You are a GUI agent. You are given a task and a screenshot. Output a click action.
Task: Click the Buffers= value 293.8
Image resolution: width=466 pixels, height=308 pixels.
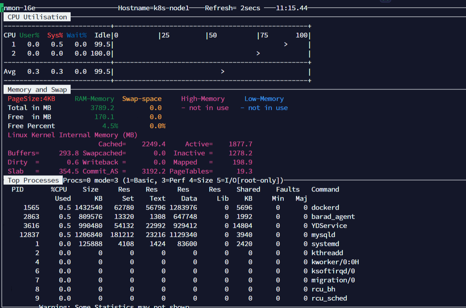point(69,153)
